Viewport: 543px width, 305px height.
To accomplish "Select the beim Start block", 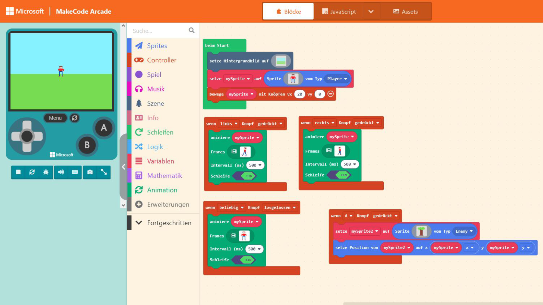I will pos(217,45).
